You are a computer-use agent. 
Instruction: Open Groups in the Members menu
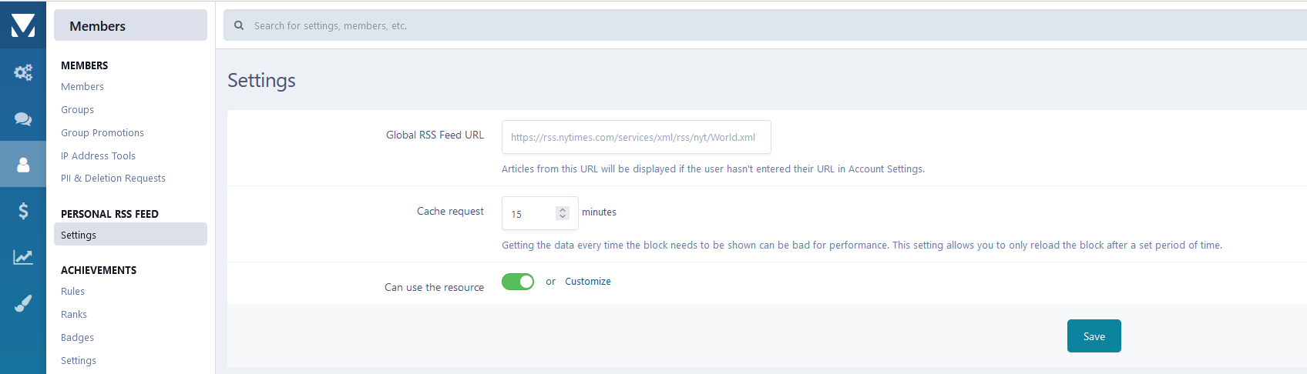click(77, 110)
